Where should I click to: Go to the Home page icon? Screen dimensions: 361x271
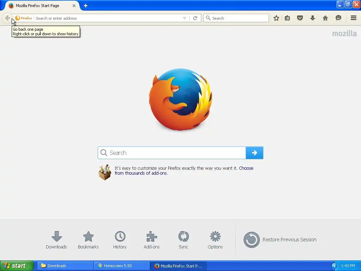tap(325, 18)
